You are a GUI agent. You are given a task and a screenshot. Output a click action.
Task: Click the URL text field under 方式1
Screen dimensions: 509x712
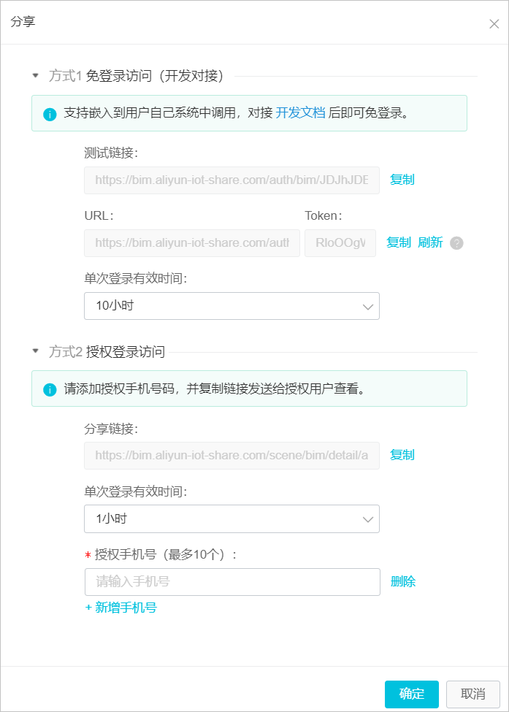click(x=192, y=242)
